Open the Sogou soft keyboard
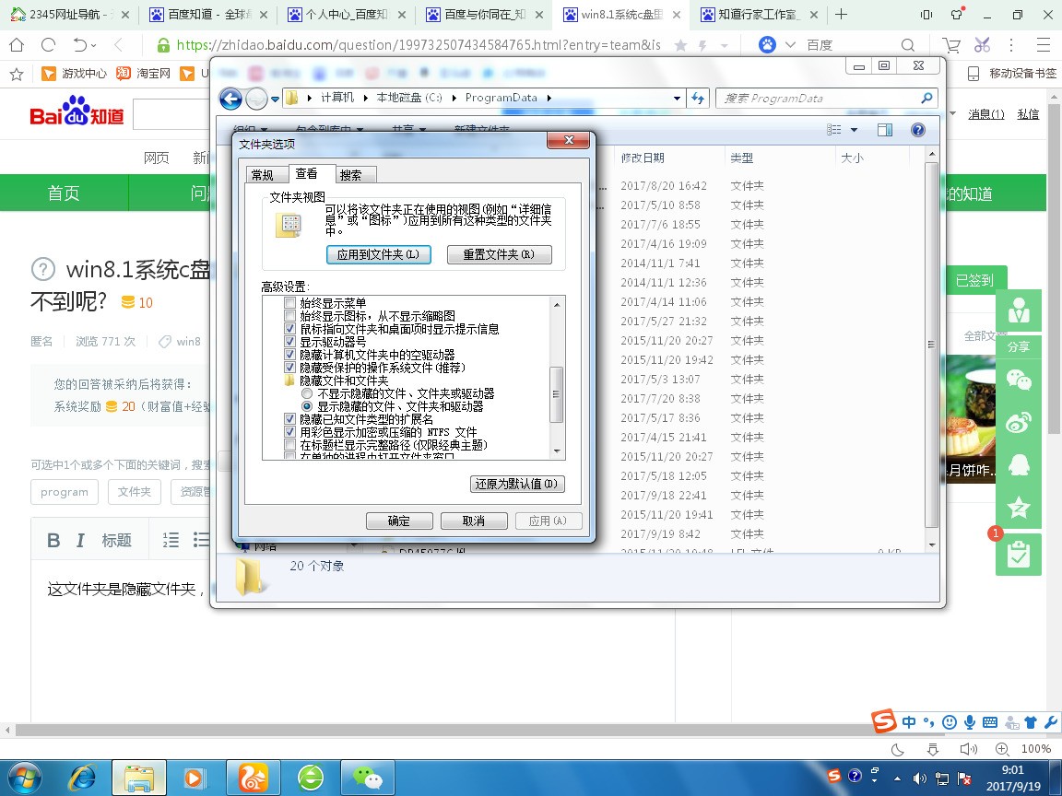 [989, 722]
